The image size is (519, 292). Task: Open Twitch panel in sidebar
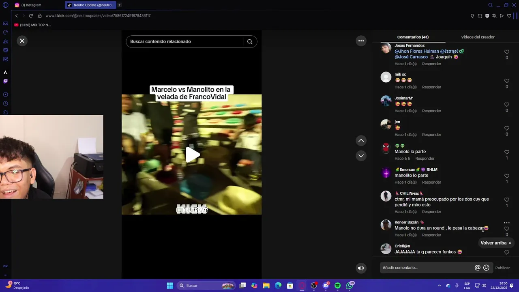coord(5,81)
